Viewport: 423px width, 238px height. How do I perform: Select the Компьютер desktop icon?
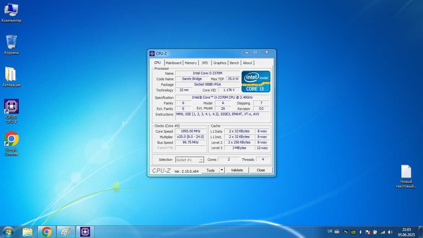[x=11, y=13]
